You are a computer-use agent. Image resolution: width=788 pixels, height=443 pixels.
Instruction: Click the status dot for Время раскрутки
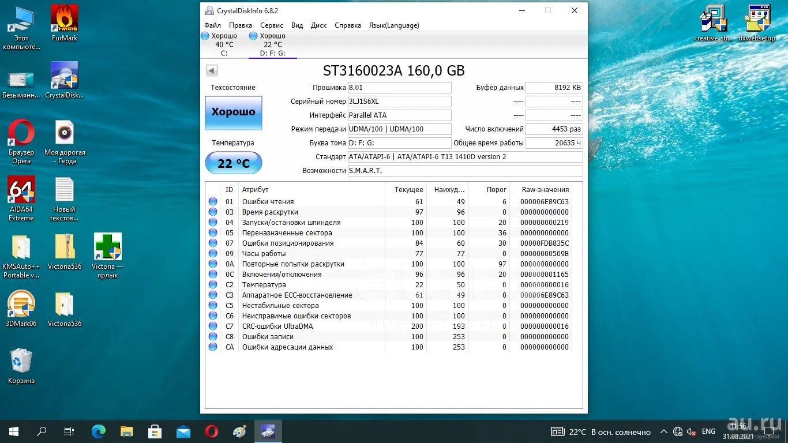[x=213, y=212]
